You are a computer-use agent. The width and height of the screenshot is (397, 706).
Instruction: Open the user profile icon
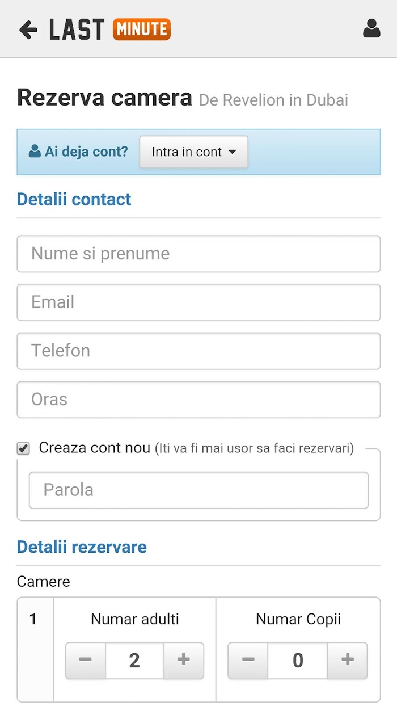pos(371,28)
